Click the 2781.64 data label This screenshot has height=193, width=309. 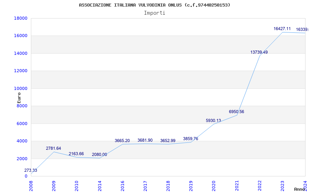point(53,148)
